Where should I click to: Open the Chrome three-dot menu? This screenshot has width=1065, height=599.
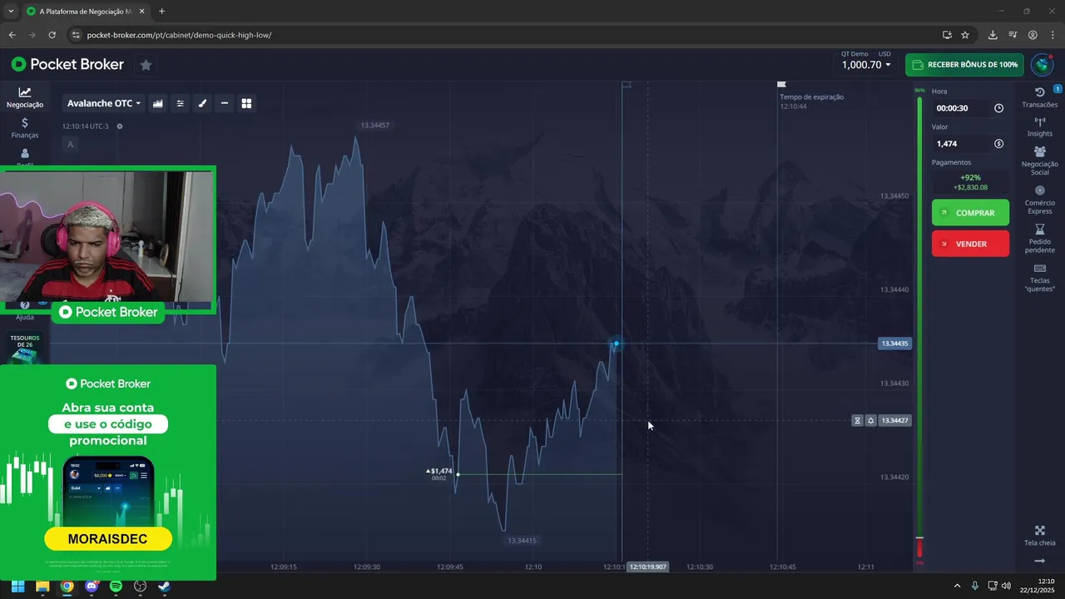(1053, 35)
